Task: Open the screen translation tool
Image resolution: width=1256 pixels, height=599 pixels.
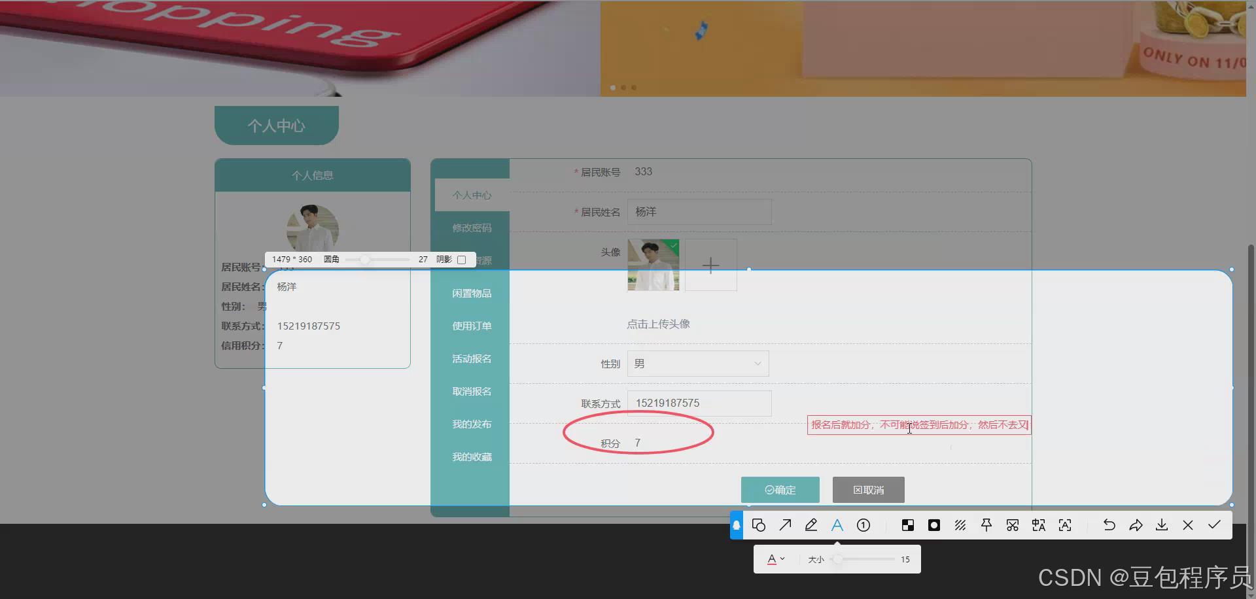Action: (1039, 525)
